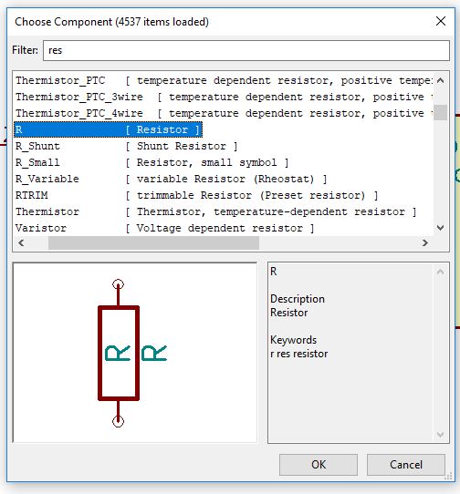Select Thermistor_PTC_4wire component row
460x494 pixels.
point(224,113)
